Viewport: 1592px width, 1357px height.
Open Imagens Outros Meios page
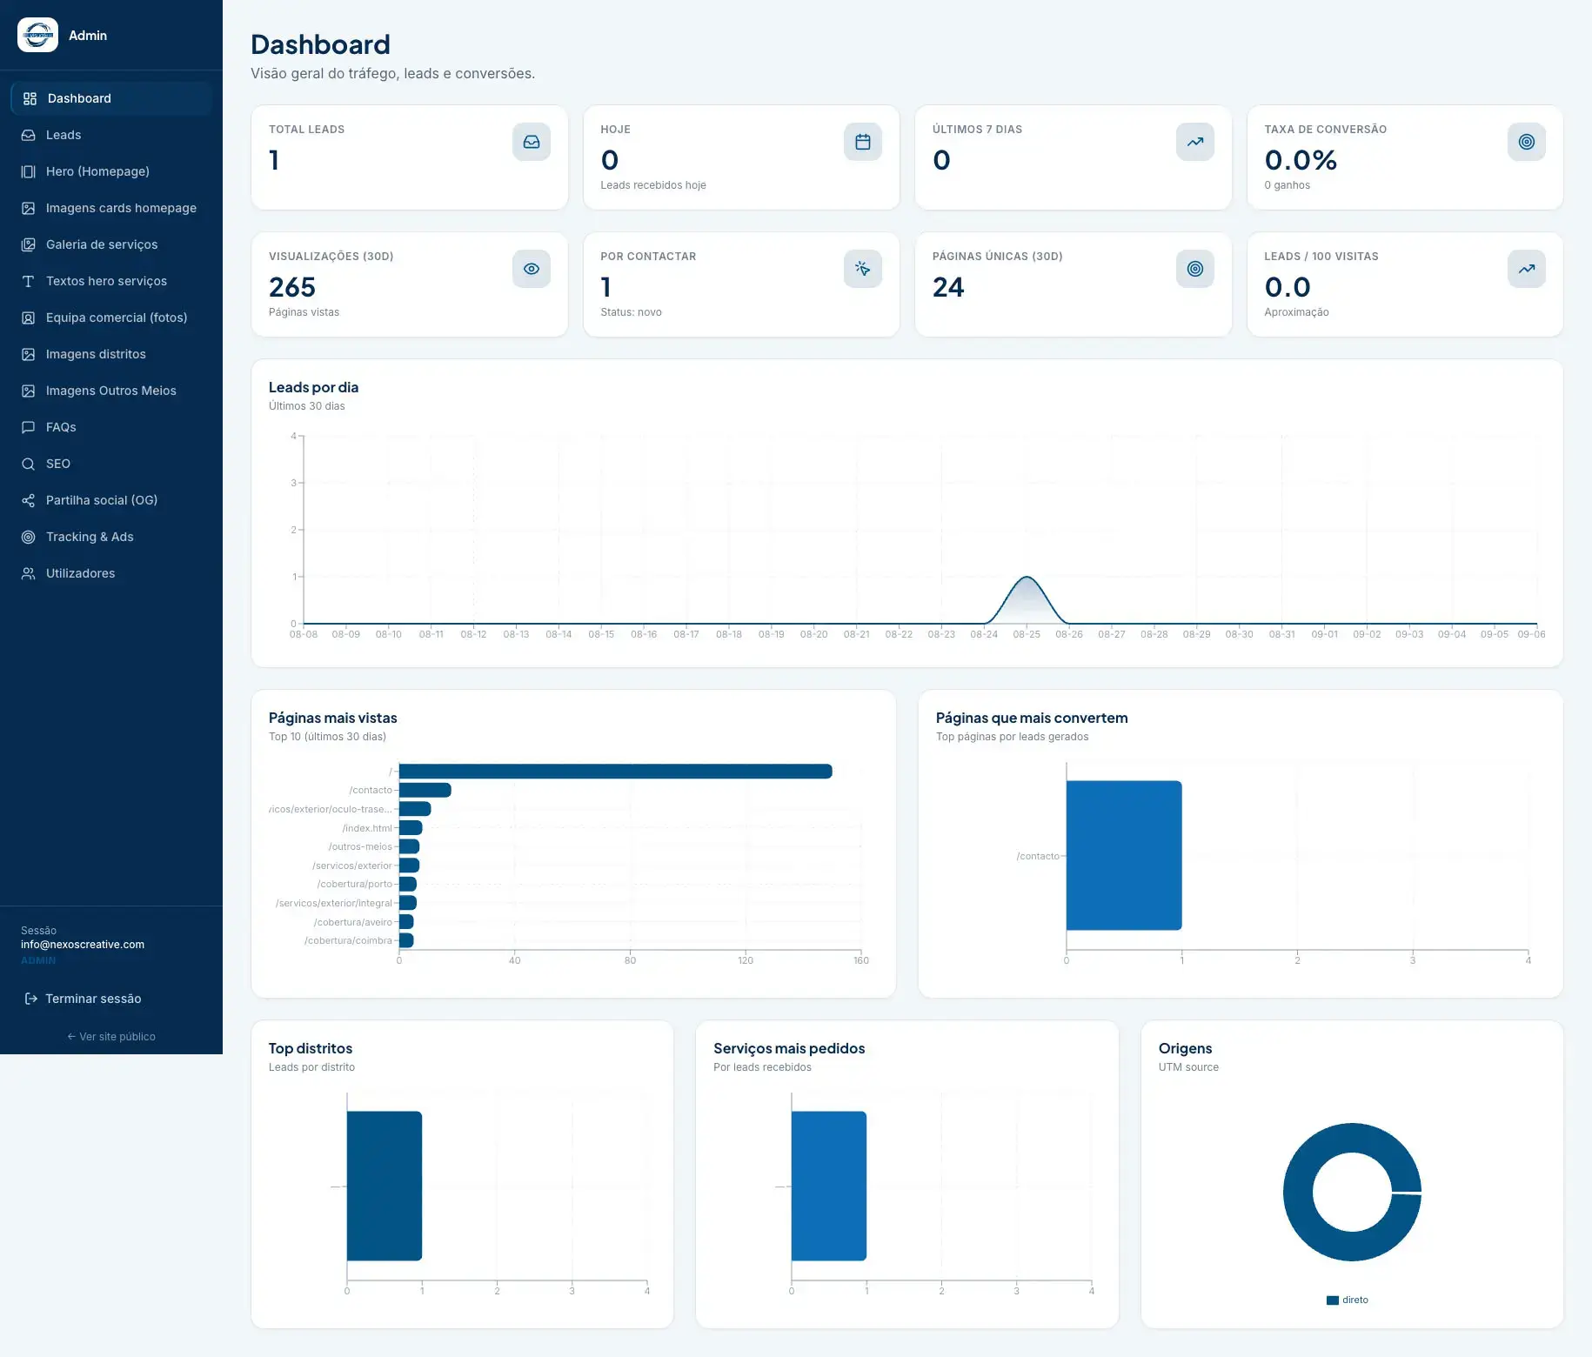coord(111,391)
